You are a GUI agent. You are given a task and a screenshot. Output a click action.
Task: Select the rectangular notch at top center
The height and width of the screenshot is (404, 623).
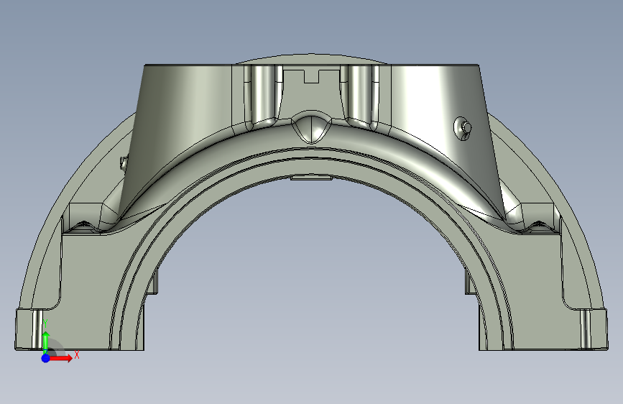tap(312, 76)
